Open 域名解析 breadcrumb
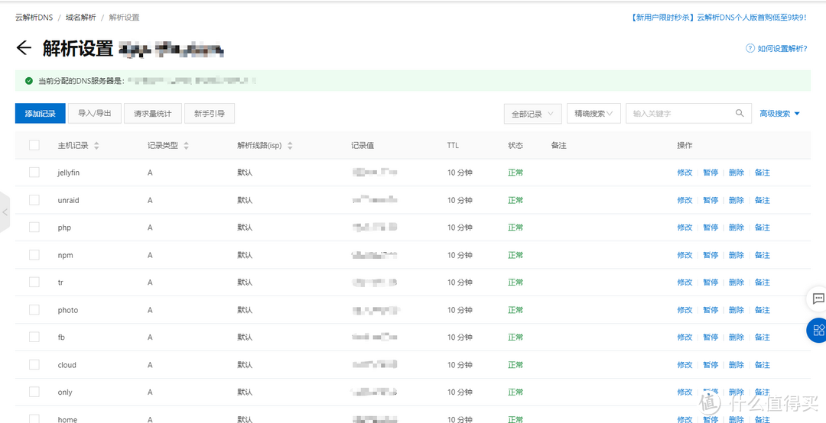The height and width of the screenshot is (423, 826). tap(80, 18)
